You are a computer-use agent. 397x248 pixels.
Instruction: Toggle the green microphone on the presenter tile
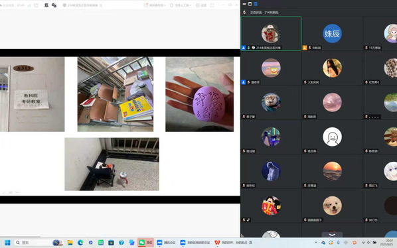point(248,48)
